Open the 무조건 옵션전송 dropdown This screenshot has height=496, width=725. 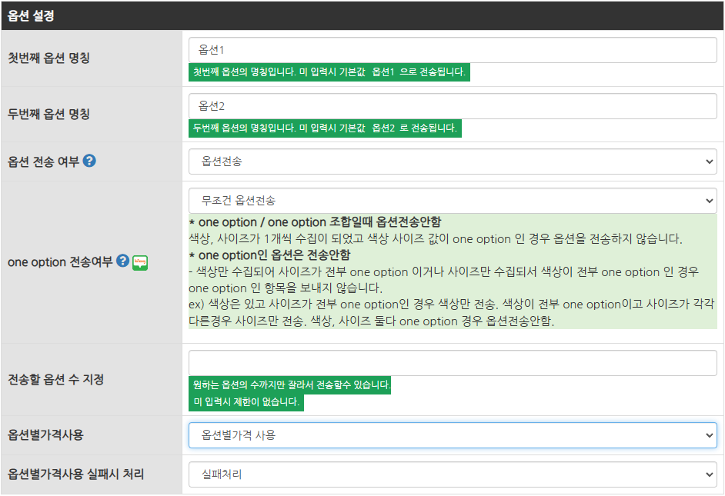[x=452, y=201]
